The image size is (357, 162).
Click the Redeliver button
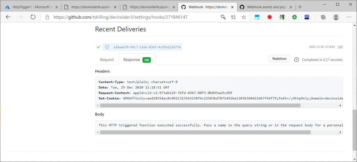point(279,59)
